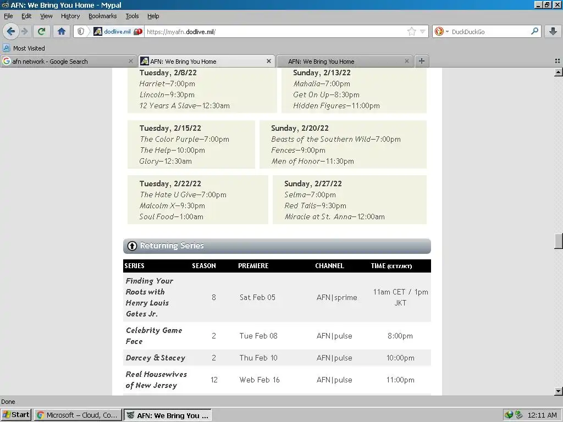Click 'Men of Honor–11:30pm' listing
Screen dimensions: 563x422
[x=312, y=161]
